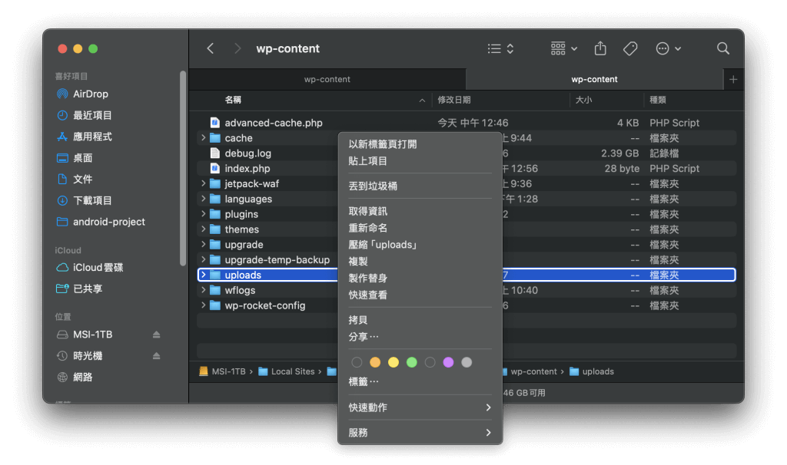Open iCloud 雲碟 in sidebar

(98, 267)
